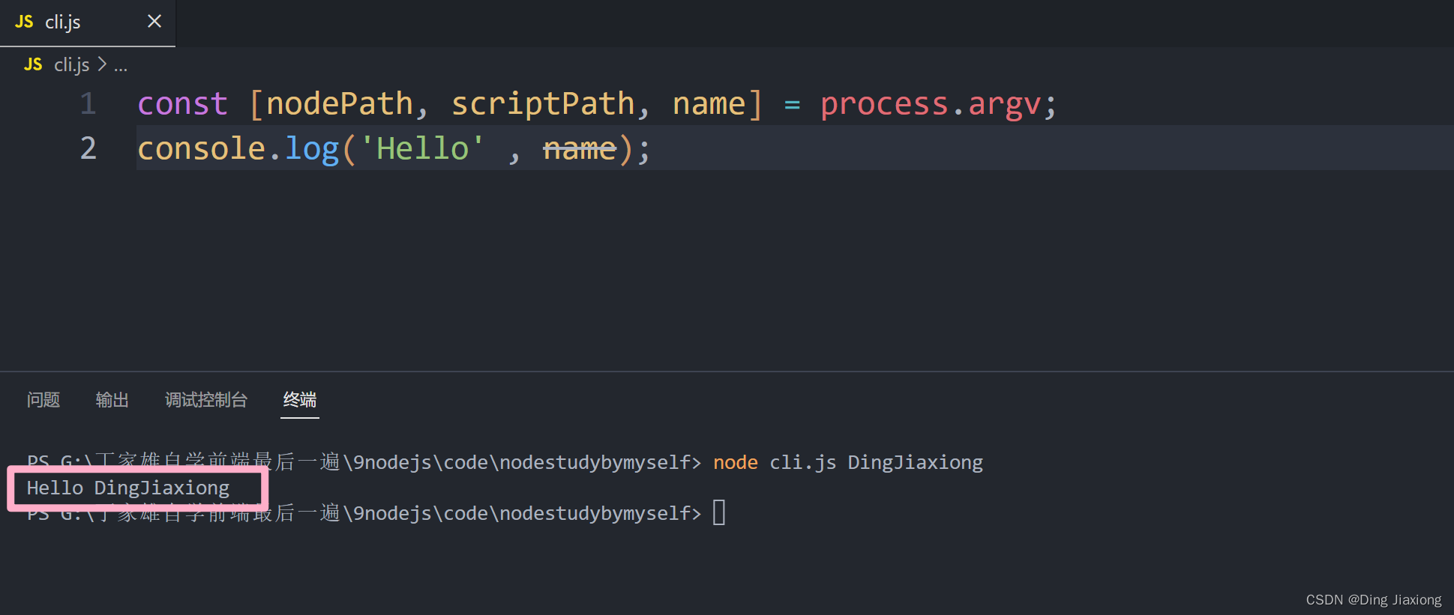Screen dimensions: 1454x615
Task: Click the JS icon in the breadcrumb
Action: 33,64
